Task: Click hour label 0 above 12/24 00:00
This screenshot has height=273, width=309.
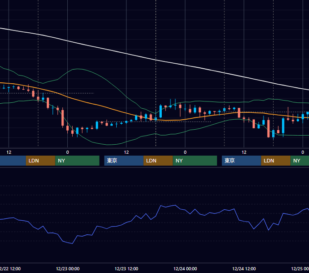Action: (x=185, y=152)
